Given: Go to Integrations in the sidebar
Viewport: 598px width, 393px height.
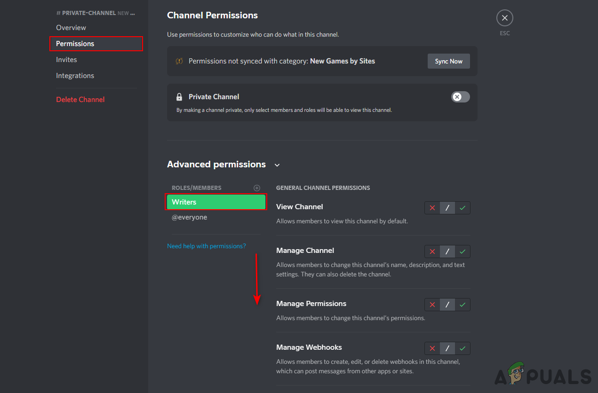Looking at the screenshot, I should pyautogui.click(x=75, y=76).
